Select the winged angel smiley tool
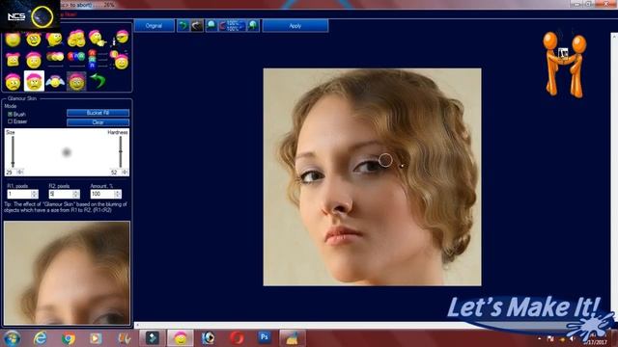Viewport: 618px width, 347px height. pos(55,81)
